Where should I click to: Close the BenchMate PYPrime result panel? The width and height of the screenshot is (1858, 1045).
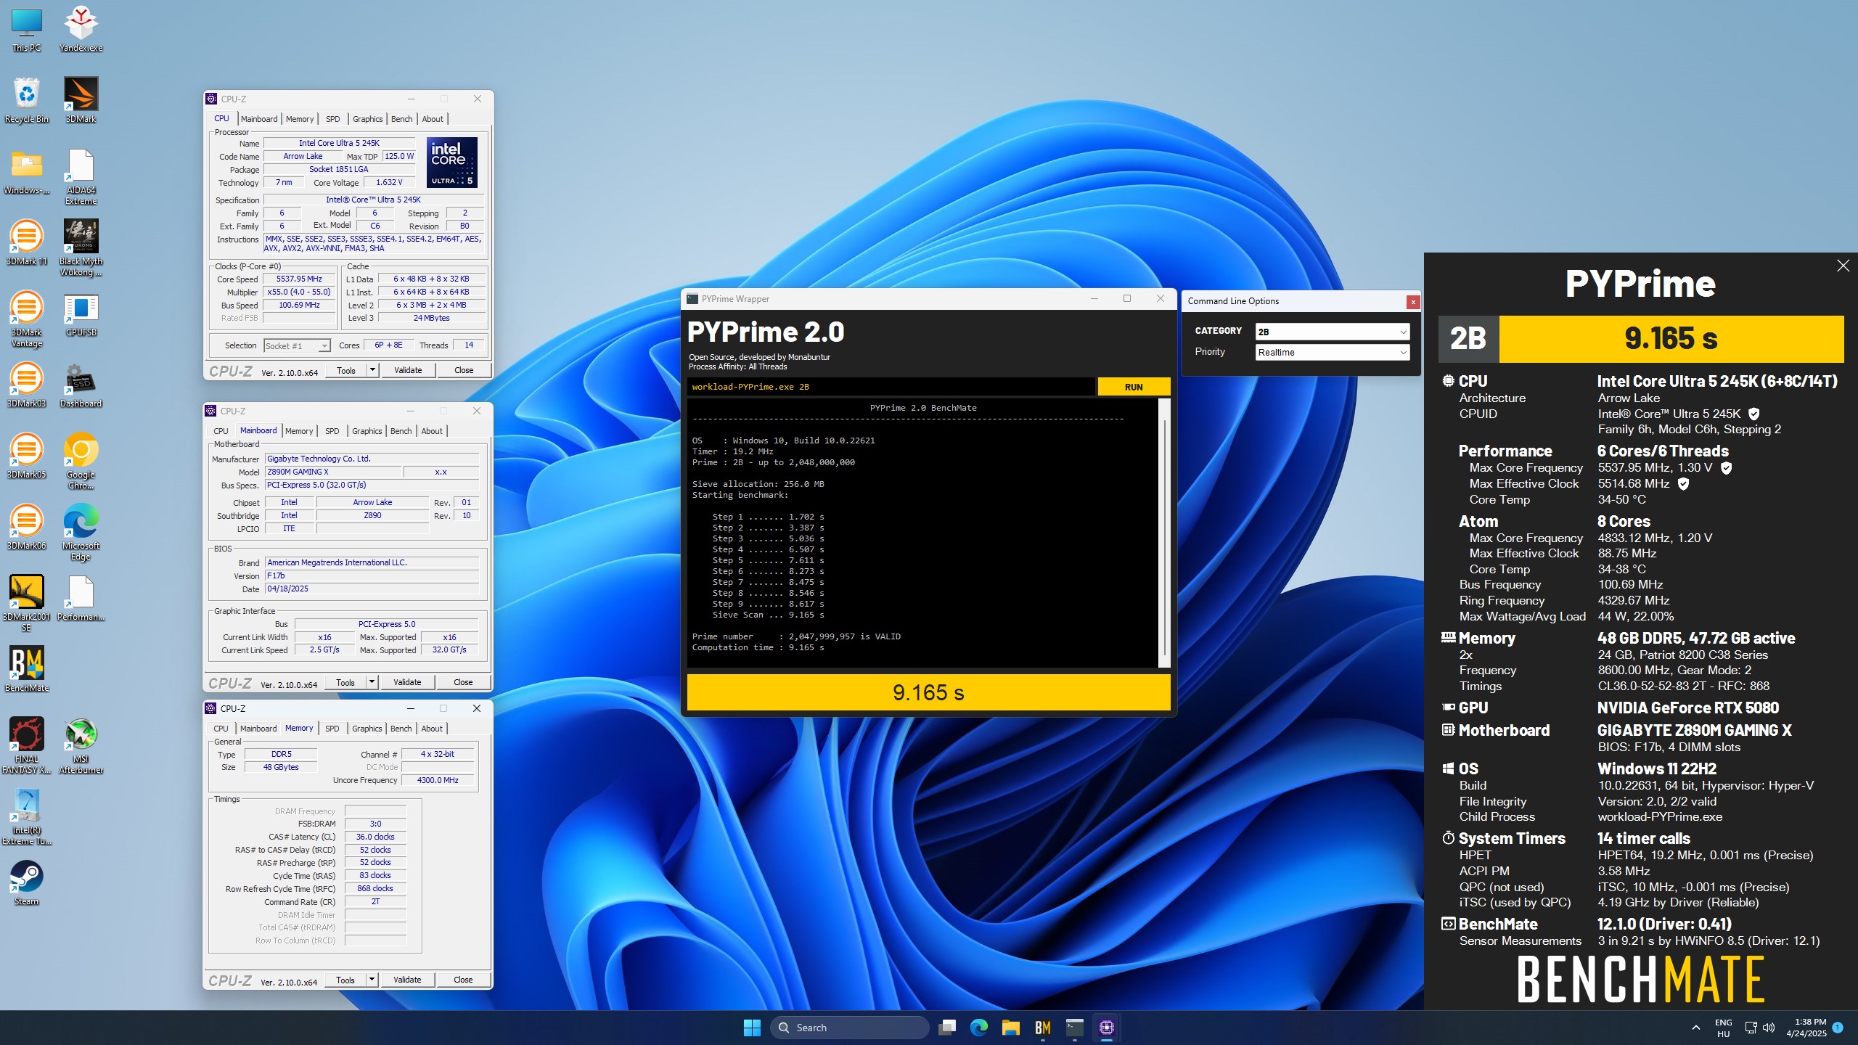(1843, 266)
